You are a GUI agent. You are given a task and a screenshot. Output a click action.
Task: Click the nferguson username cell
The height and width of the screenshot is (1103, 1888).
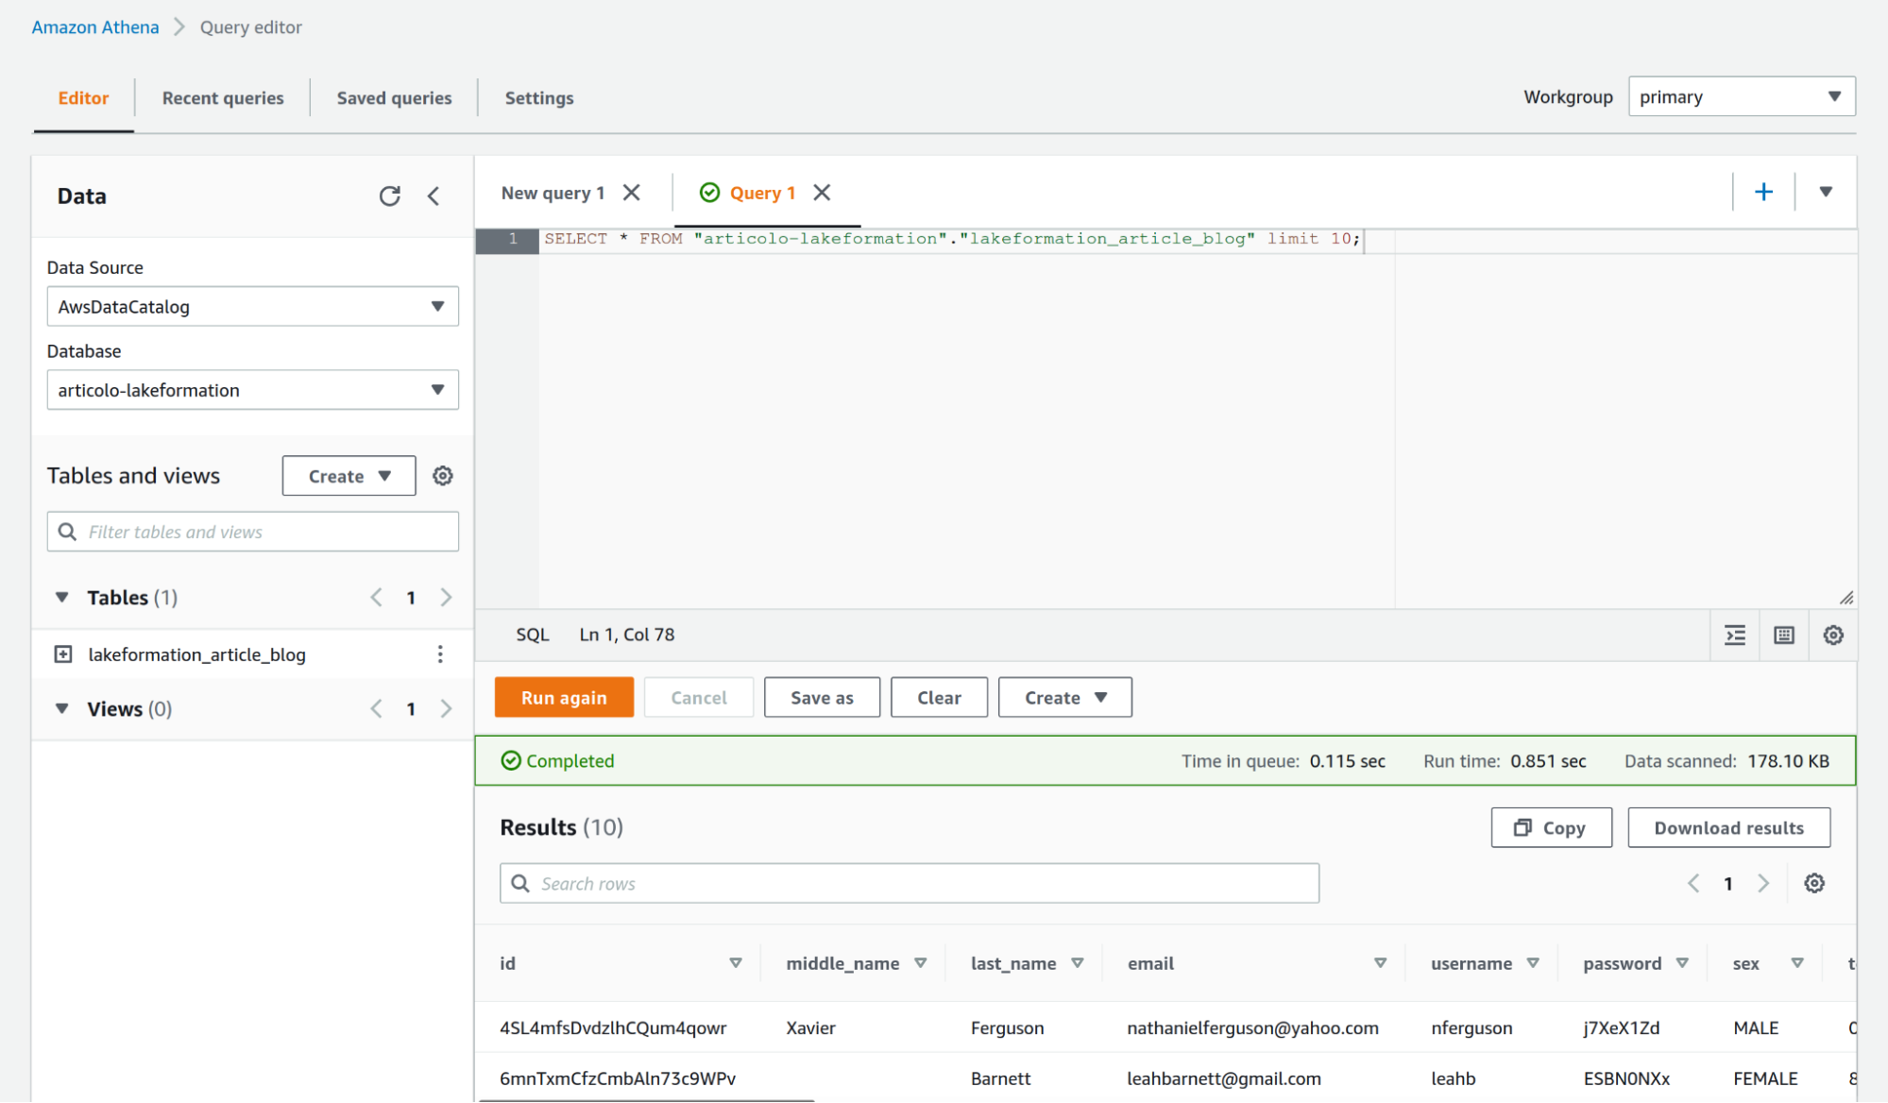1471,1027
